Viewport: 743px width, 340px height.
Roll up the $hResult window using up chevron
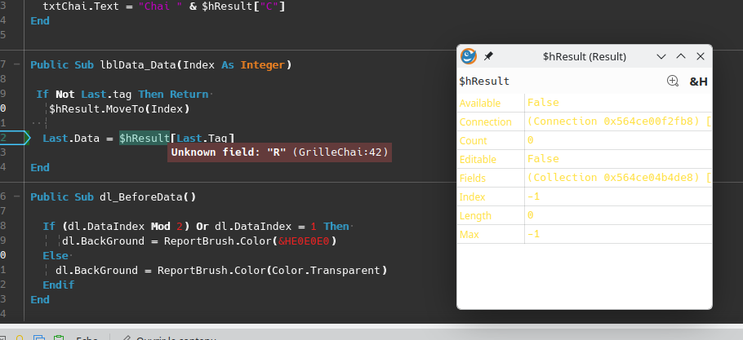(681, 56)
